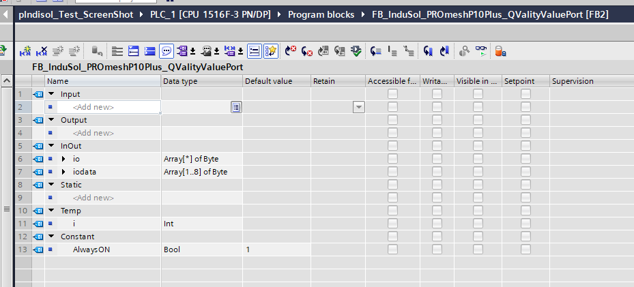Click the Name column header

[x=102, y=81]
